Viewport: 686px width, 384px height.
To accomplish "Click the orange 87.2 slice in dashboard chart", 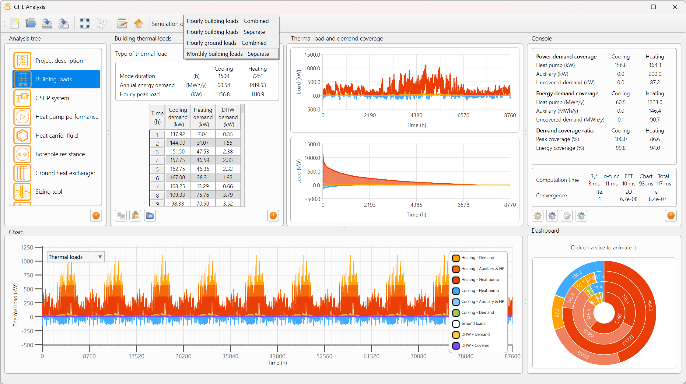I will 558,313.
